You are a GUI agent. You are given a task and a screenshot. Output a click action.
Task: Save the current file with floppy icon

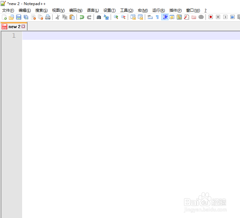[19, 17]
